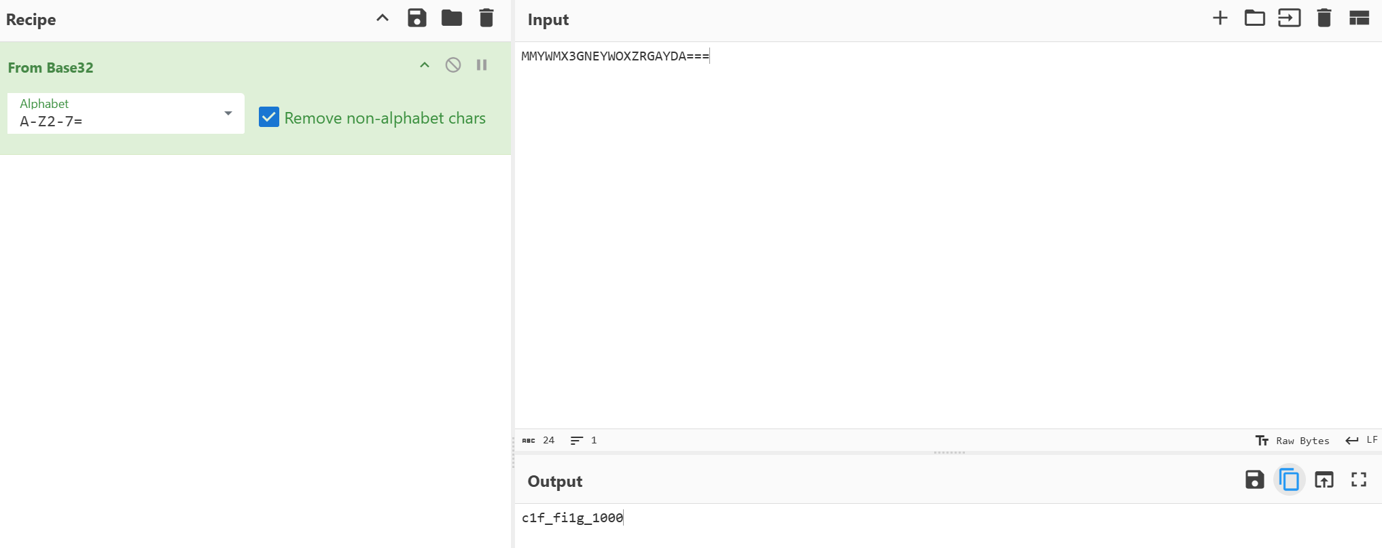Set breakpoint on From Base32

click(482, 65)
